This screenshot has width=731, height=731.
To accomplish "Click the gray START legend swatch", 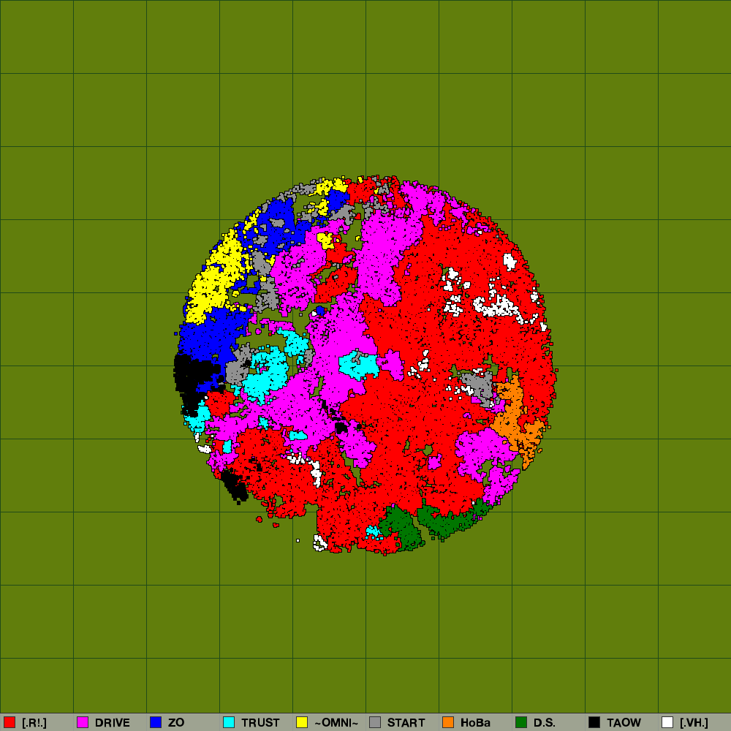I will 375,722.
